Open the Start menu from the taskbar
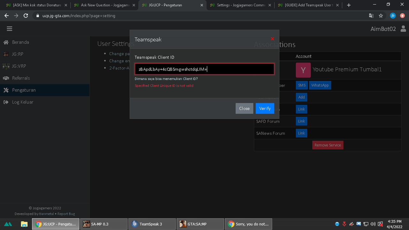 8,224
